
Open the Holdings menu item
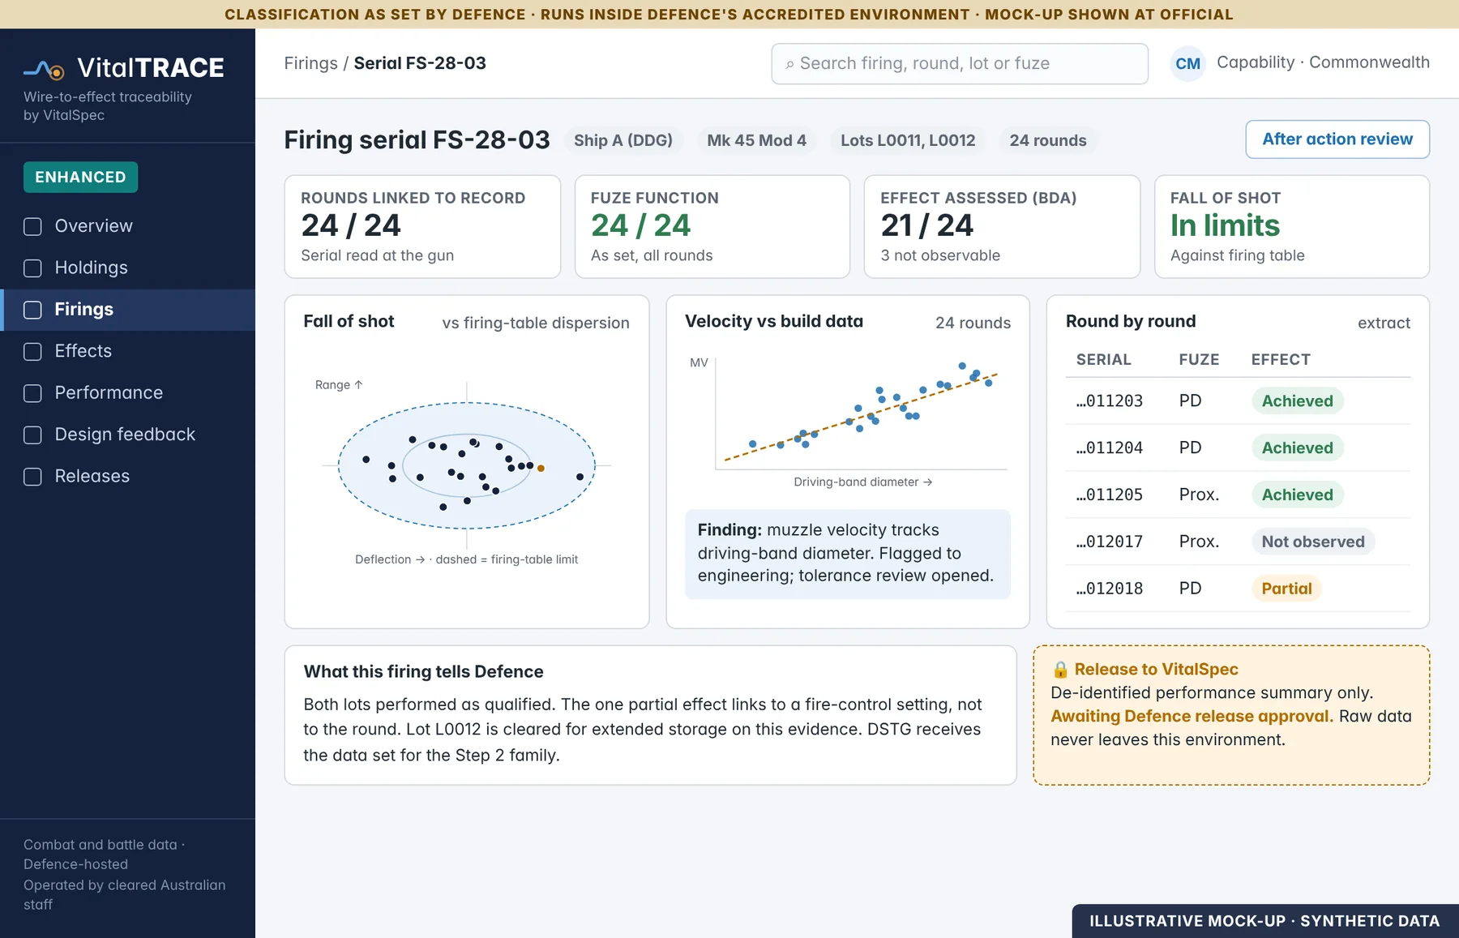pyautogui.click(x=128, y=268)
